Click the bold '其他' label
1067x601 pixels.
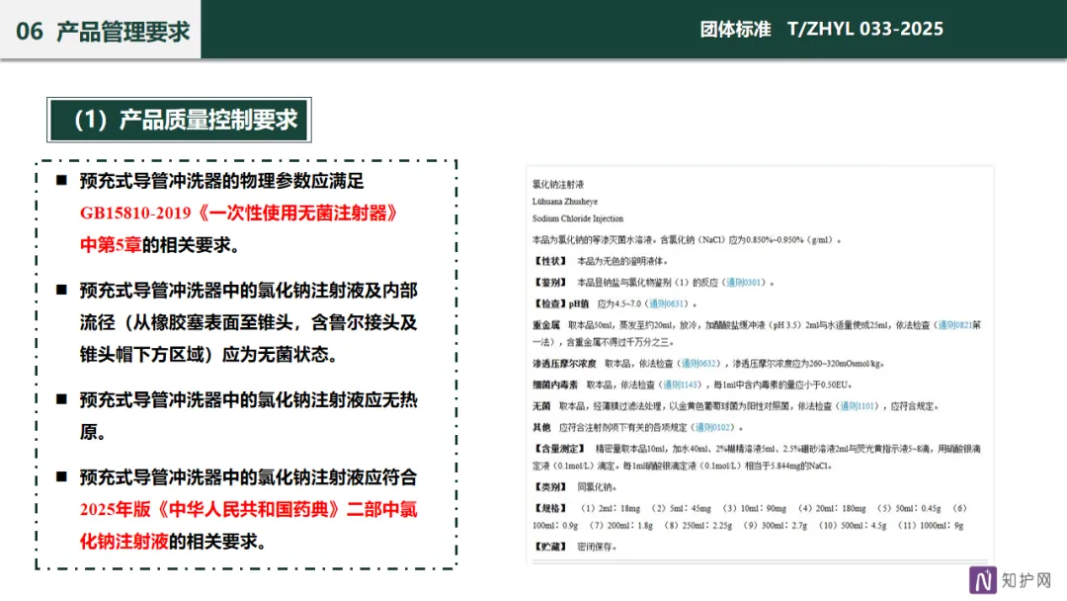541,427
